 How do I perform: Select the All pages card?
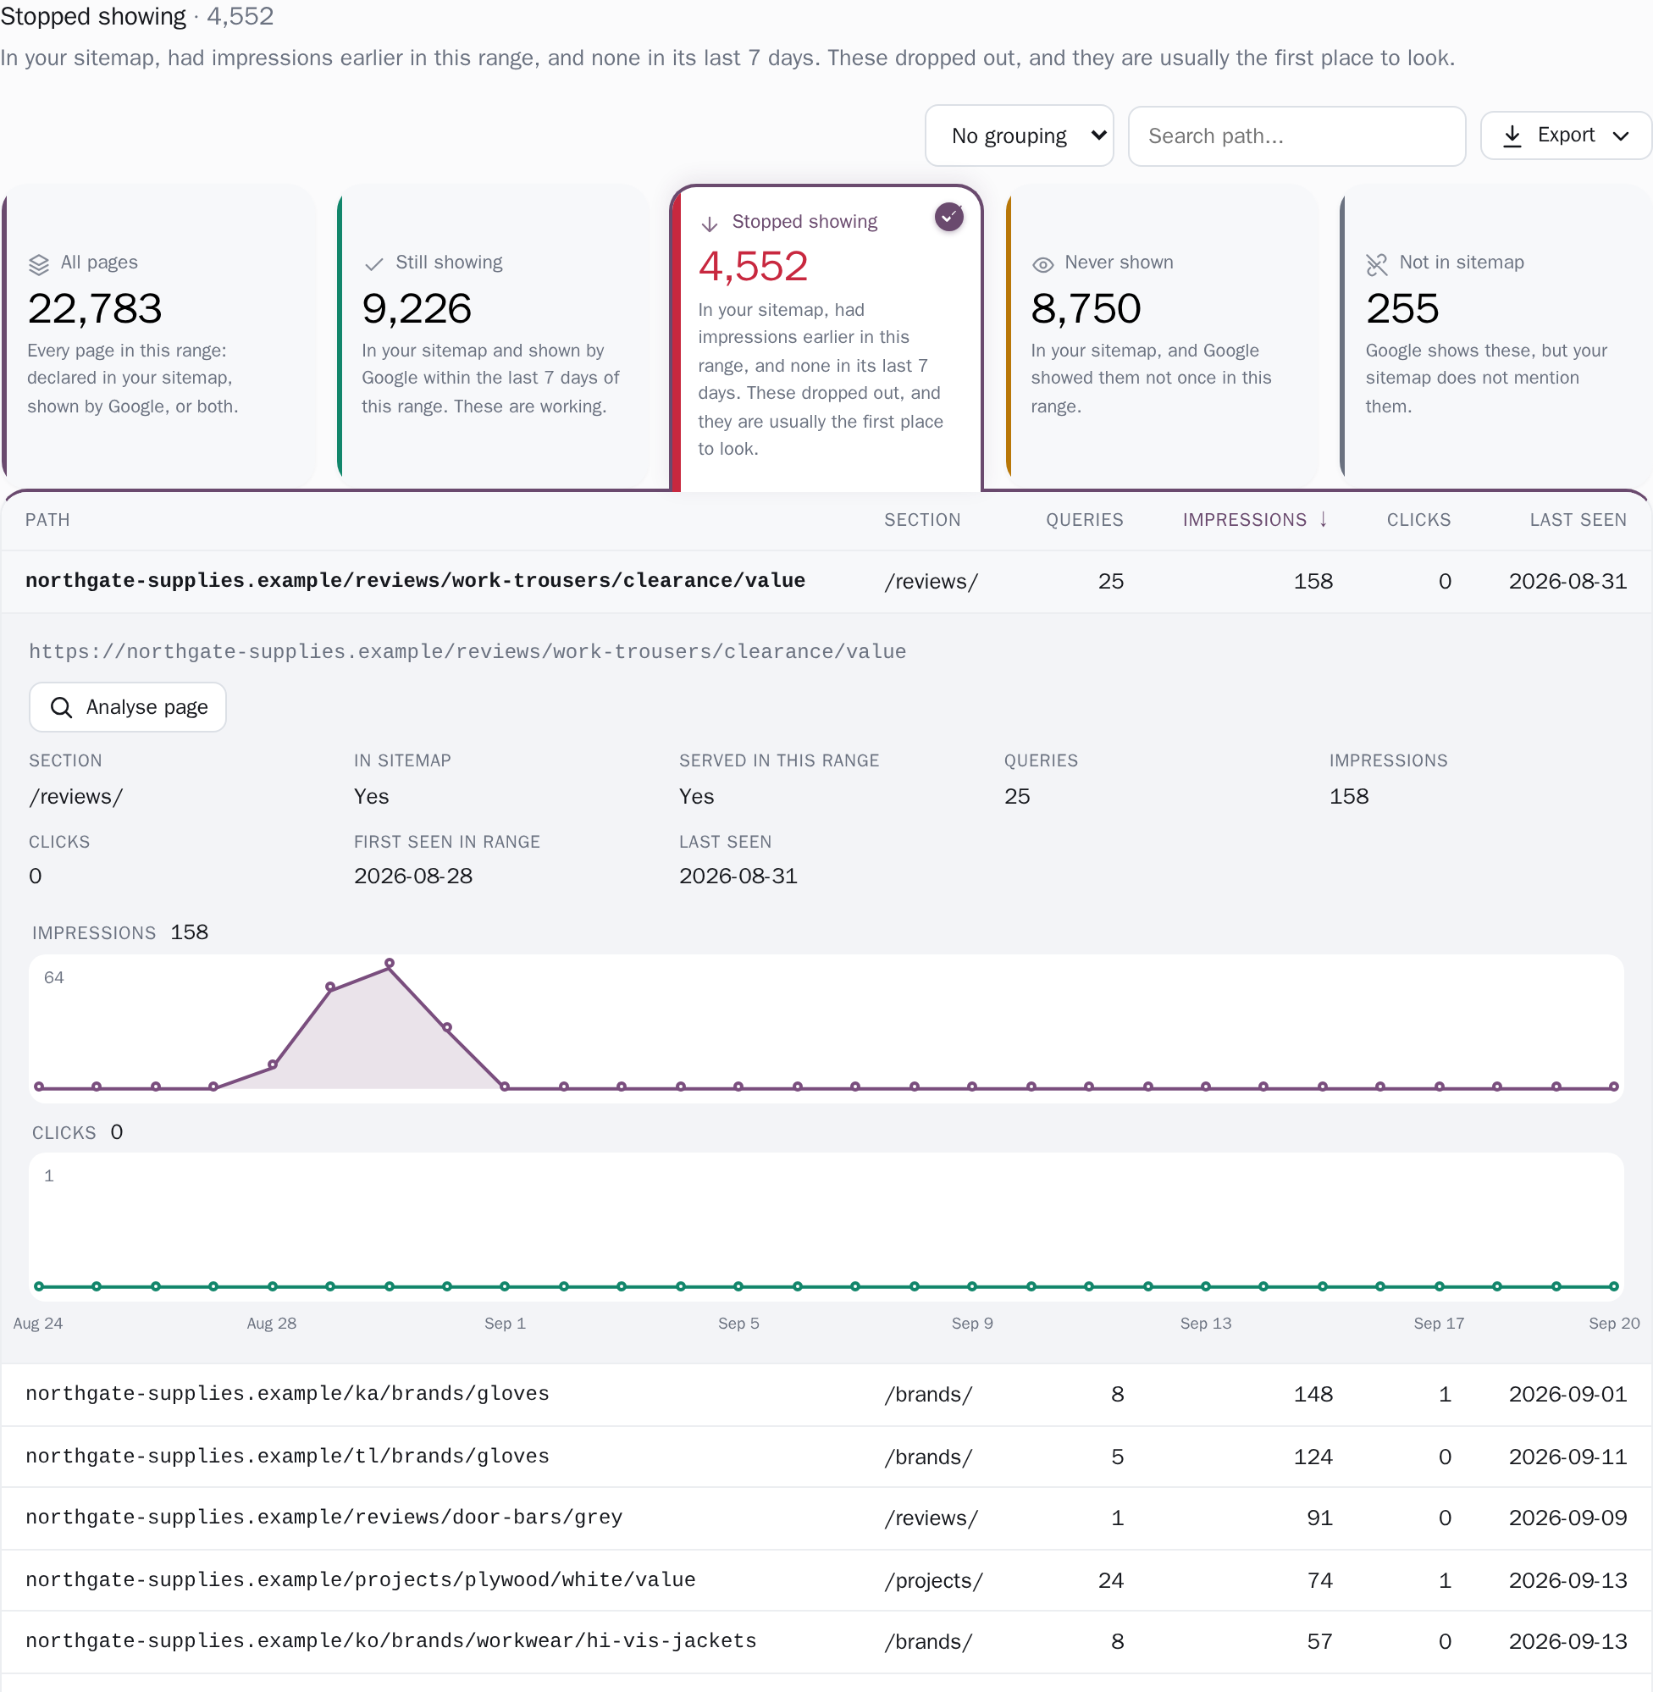click(160, 336)
